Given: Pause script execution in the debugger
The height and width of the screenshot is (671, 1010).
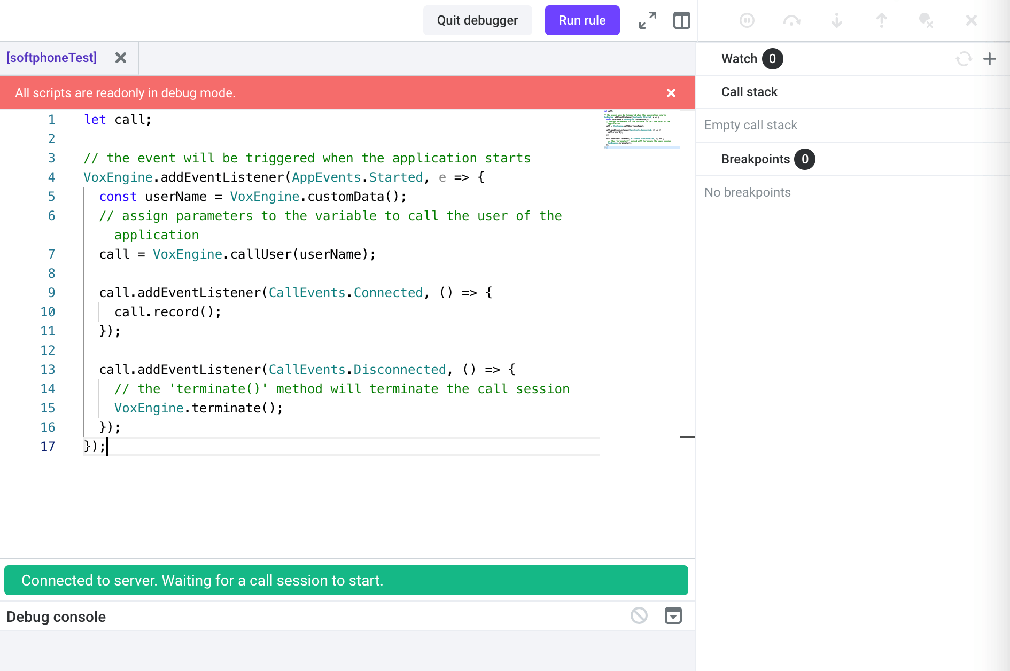Looking at the screenshot, I should point(747,20).
